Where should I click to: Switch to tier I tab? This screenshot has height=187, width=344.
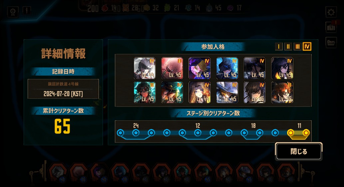pyautogui.click(x=279, y=47)
